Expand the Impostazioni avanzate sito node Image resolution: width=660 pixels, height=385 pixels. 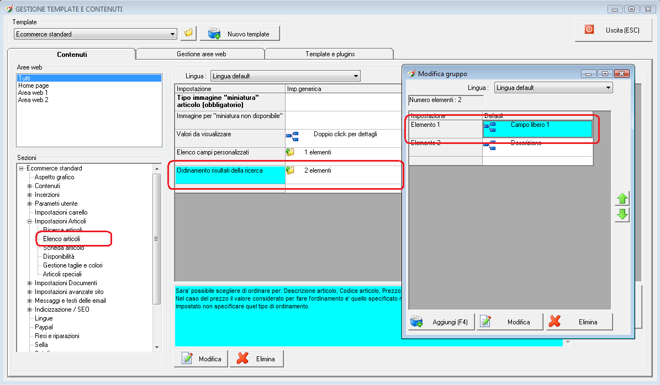[29, 292]
